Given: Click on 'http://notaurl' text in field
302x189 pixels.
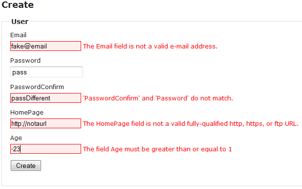Looking at the screenshot, I should pos(29,123).
